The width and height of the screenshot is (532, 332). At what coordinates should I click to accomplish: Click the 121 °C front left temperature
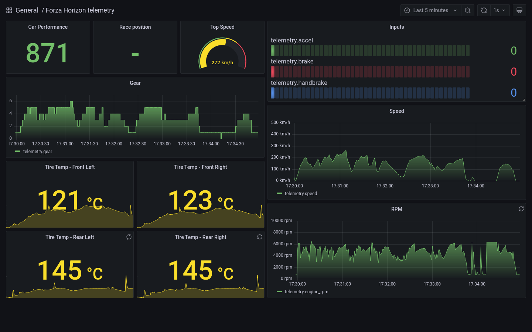click(70, 200)
